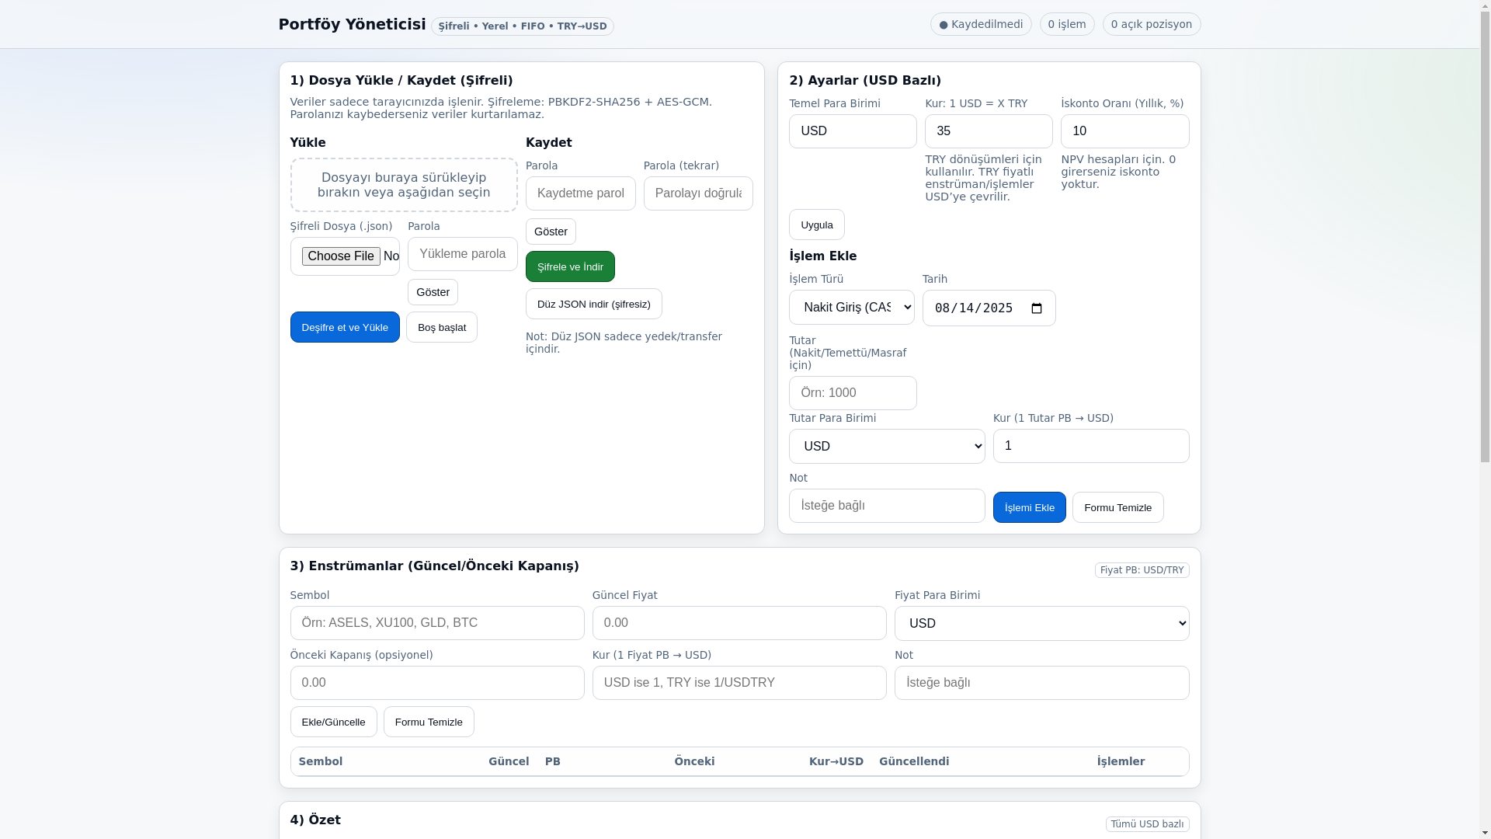
Task: Show save password with Göster under Kaydet
Action: click(x=551, y=232)
